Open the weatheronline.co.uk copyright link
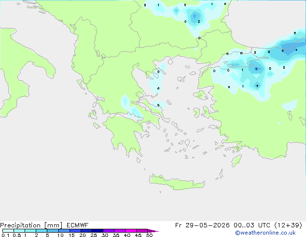The height and width of the screenshot is (237, 306). tap(265, 233)
